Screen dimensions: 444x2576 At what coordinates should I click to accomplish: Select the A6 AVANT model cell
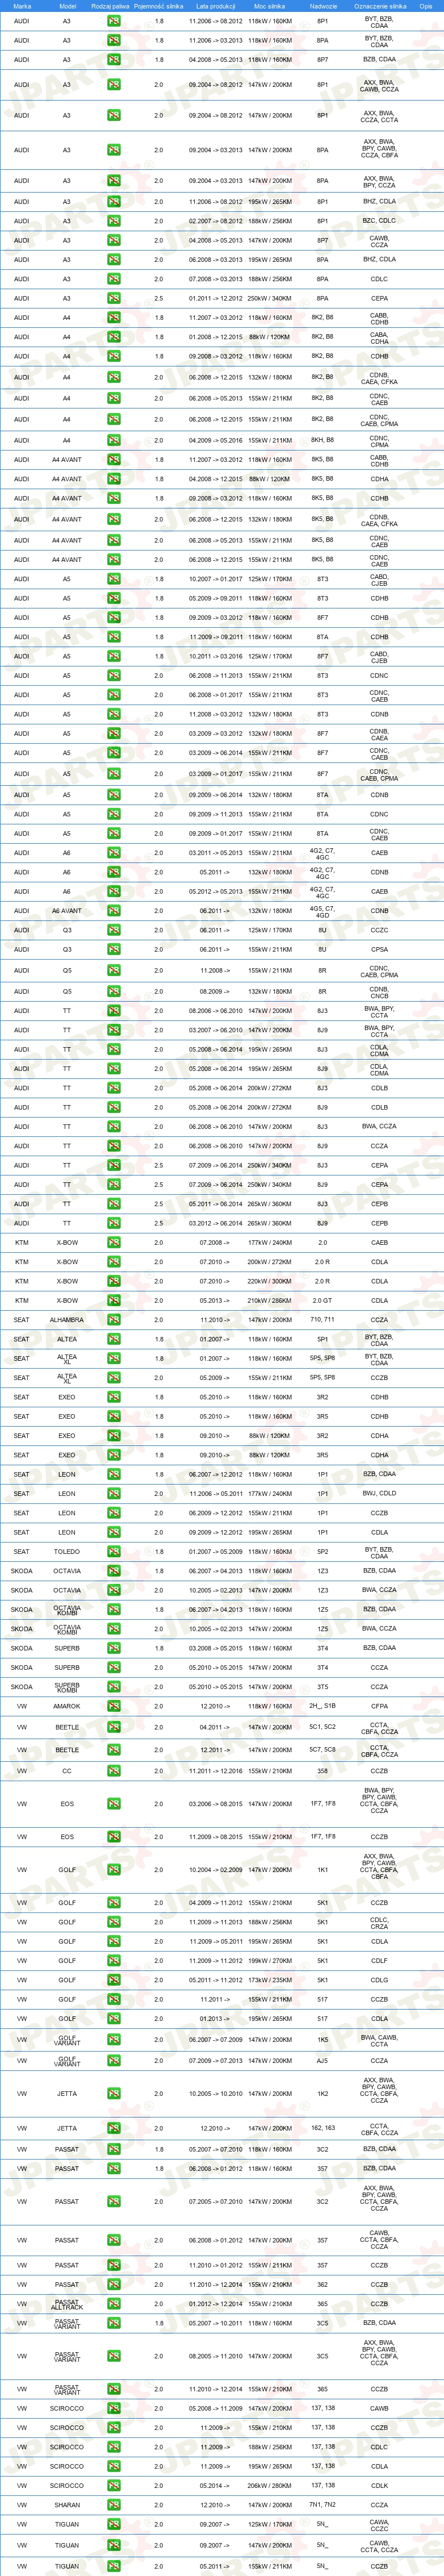67,911
